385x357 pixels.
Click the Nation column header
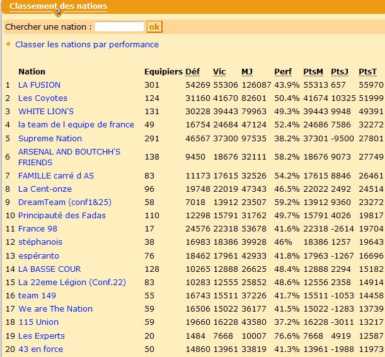(x=32, y=71)
